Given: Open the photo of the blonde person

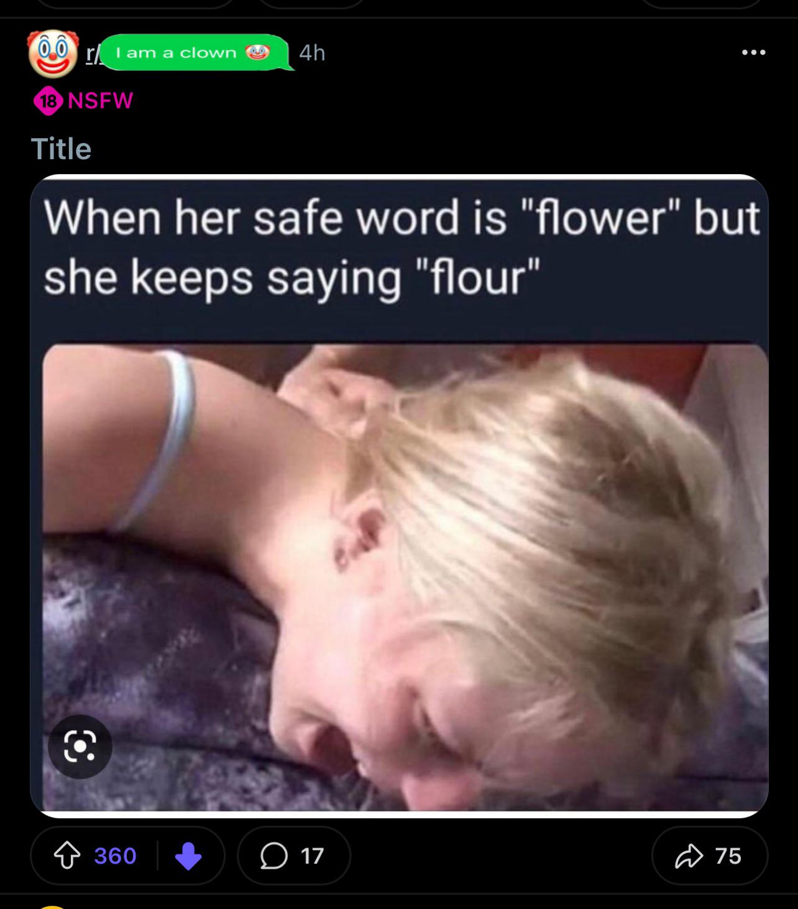Looking at the screenshot, I should (x=405, y=577).
